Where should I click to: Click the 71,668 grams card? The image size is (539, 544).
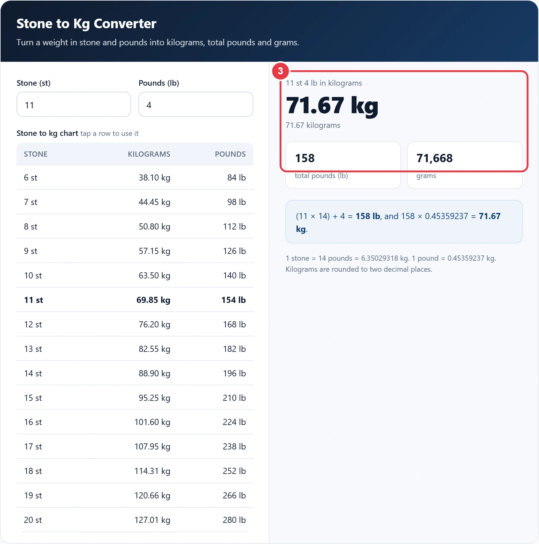(x=465, y=165)
